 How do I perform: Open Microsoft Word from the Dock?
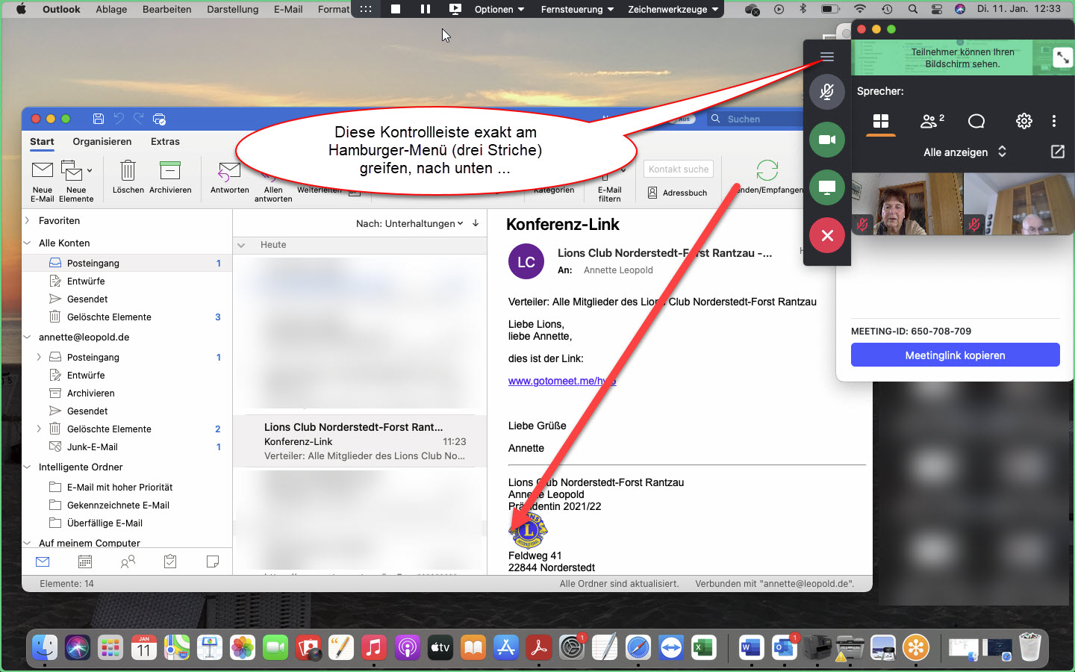click(x=751, y=647)
